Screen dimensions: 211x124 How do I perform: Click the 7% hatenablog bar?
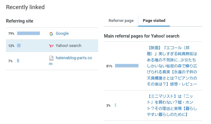[18, 61]
